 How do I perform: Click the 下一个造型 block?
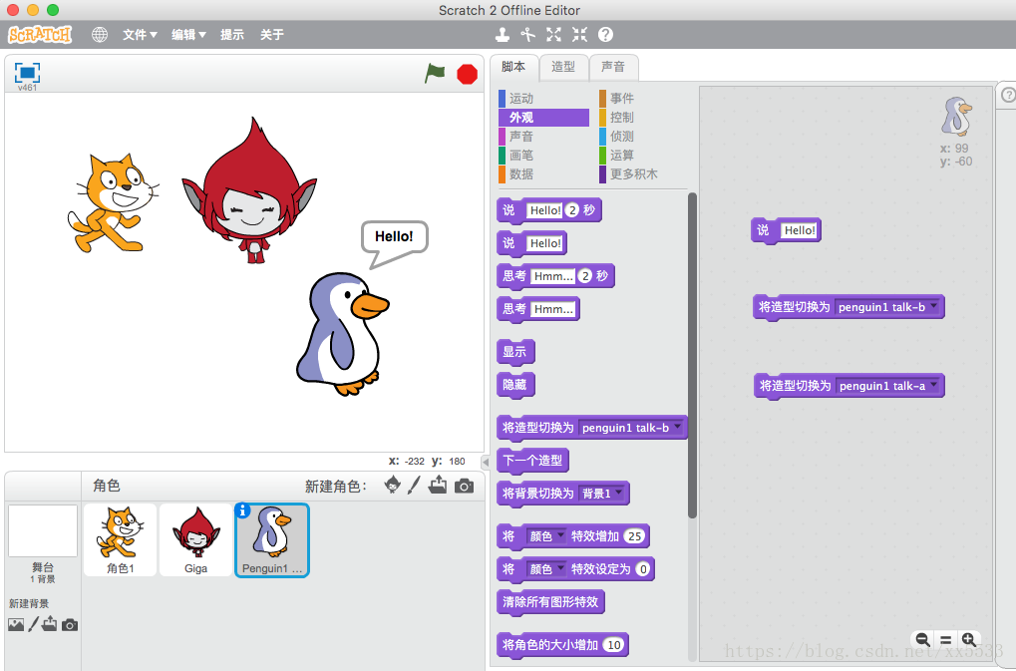[x=532, y=461]
